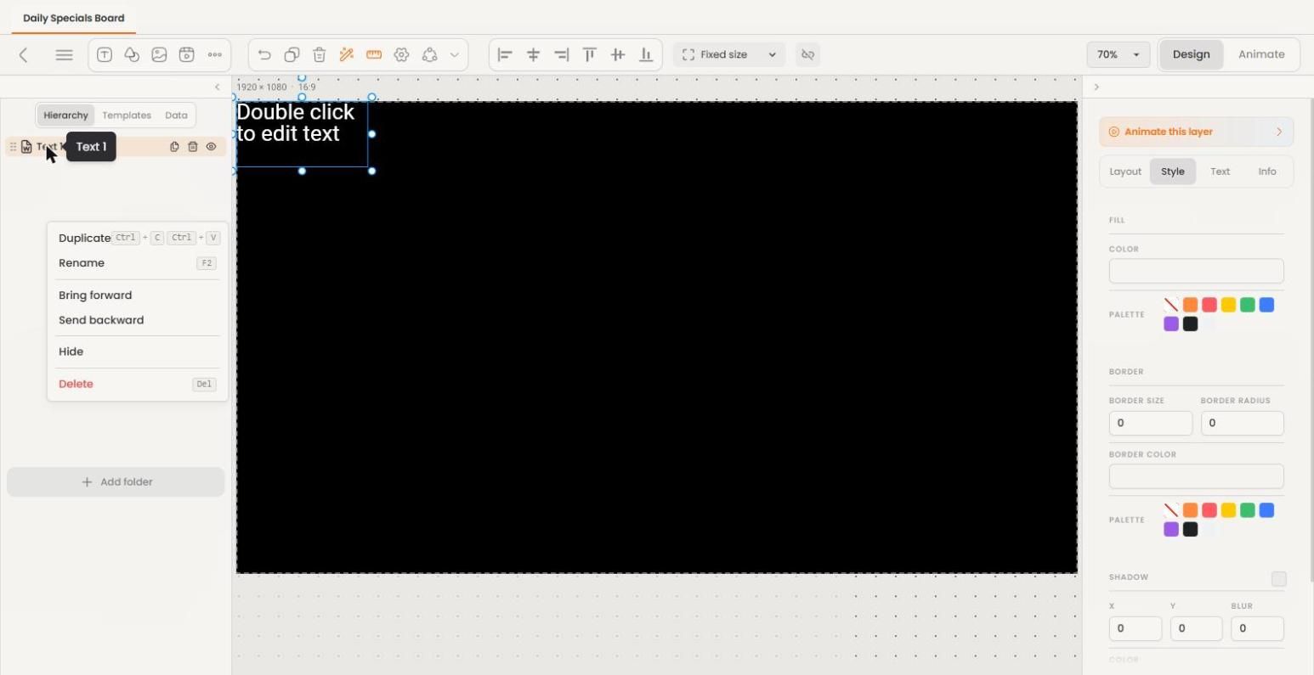
Task: Open Animate this layer panel
Action: (x=1196, y=132)
